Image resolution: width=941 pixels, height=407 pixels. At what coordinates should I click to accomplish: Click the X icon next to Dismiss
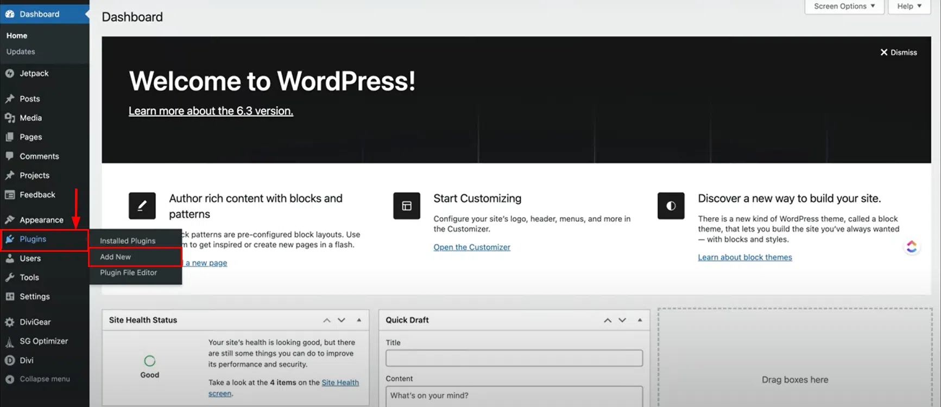click(884, 52)
